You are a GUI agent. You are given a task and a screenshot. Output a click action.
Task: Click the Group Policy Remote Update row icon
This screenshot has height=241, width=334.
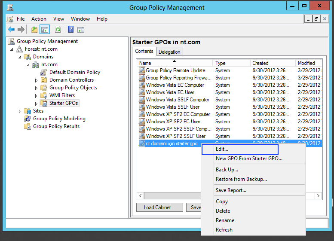pos(142,70)
